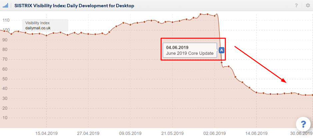Select the 14.06.2019 date axis label
The width and height of the screenshot is (313, 138).
click(255, 133)
